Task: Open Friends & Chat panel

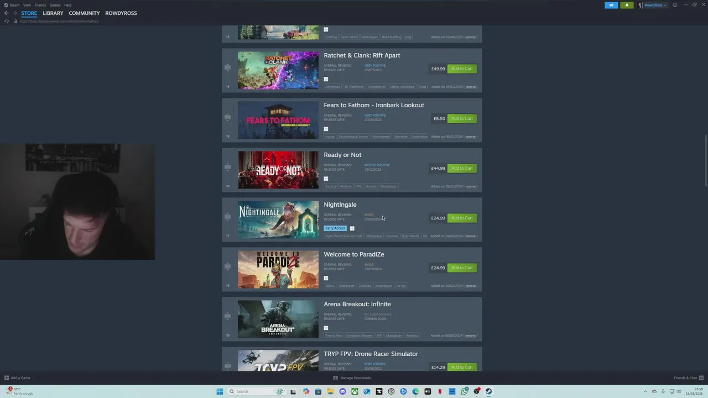Action: click(x=688, y=378)
